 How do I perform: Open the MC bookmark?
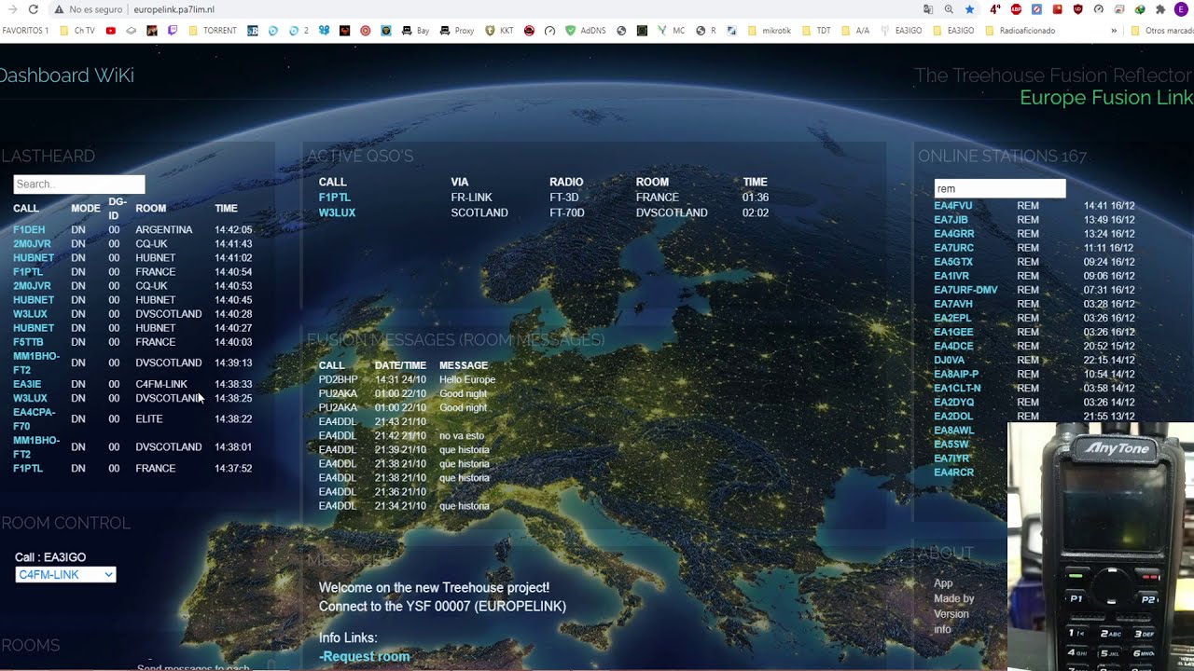(670, 30)
